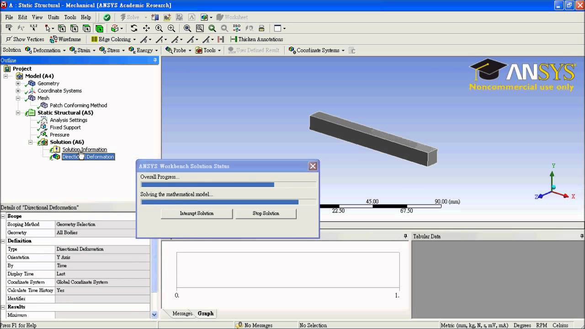Click the Y Axis orientation value cell
The height and width of the screenshot is (329, 585).
(102, 257)
